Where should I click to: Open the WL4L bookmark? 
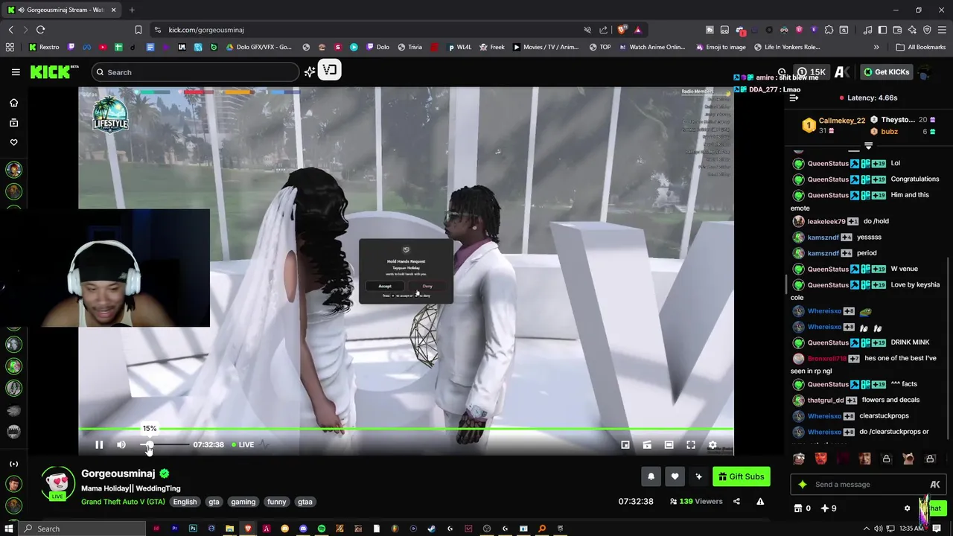459,47
